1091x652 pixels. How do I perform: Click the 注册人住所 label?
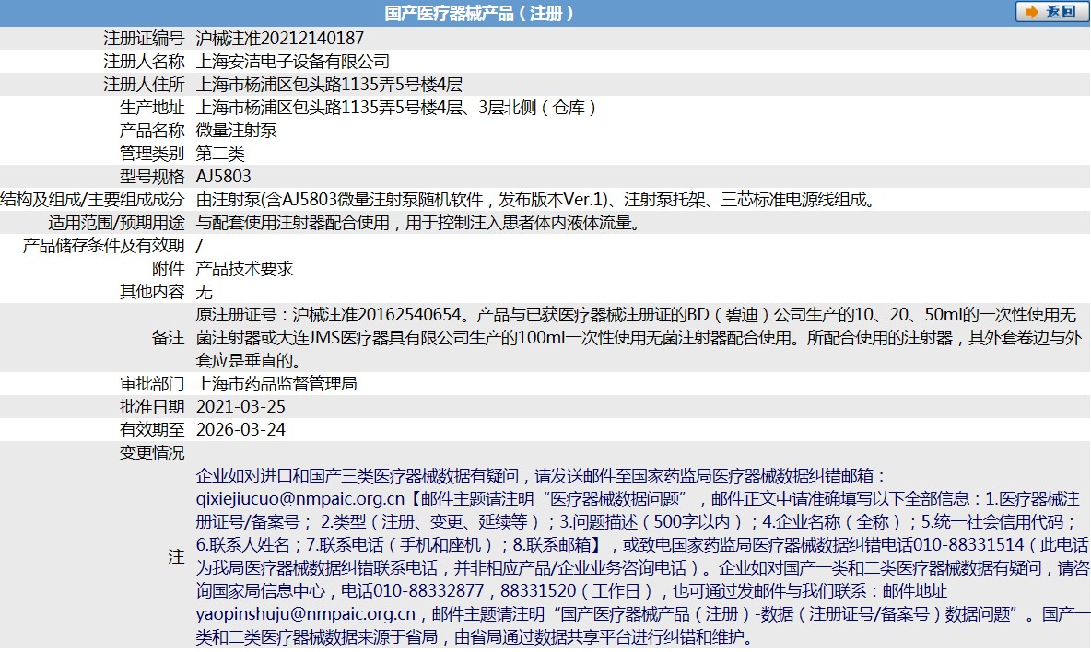[x=144, y=84]
